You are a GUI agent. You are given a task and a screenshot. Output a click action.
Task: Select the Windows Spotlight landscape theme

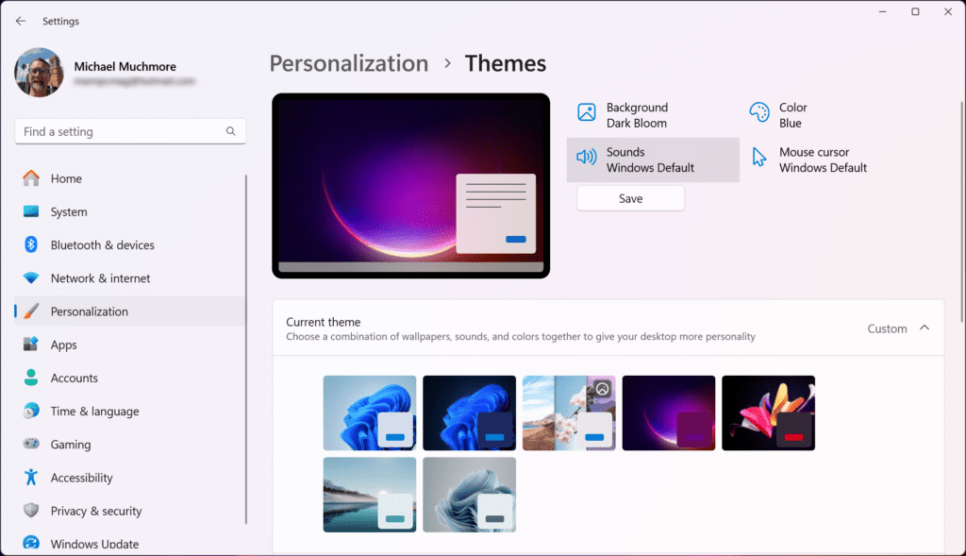[x=569, y=413]
